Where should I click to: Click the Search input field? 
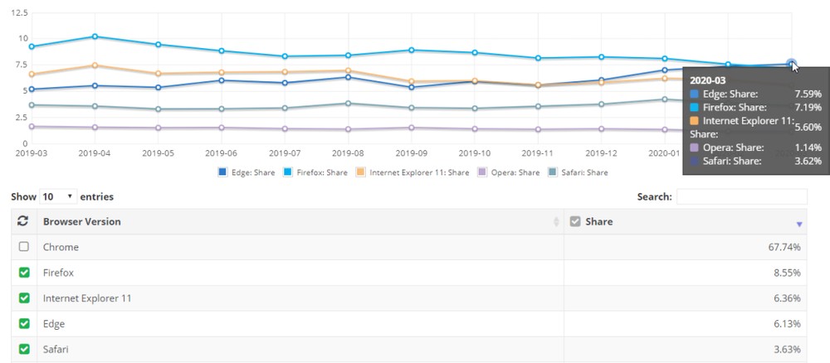[741, 197]
